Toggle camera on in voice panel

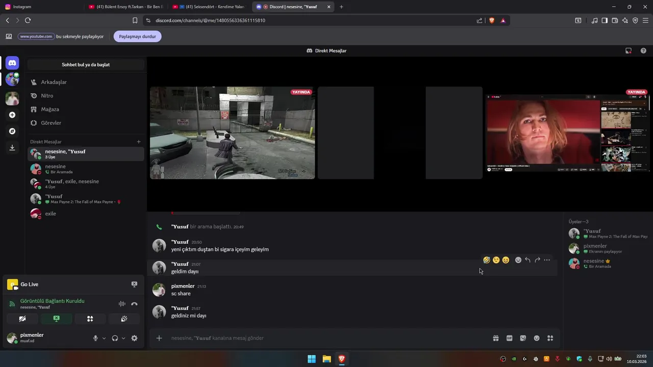(x=22, y=319)
